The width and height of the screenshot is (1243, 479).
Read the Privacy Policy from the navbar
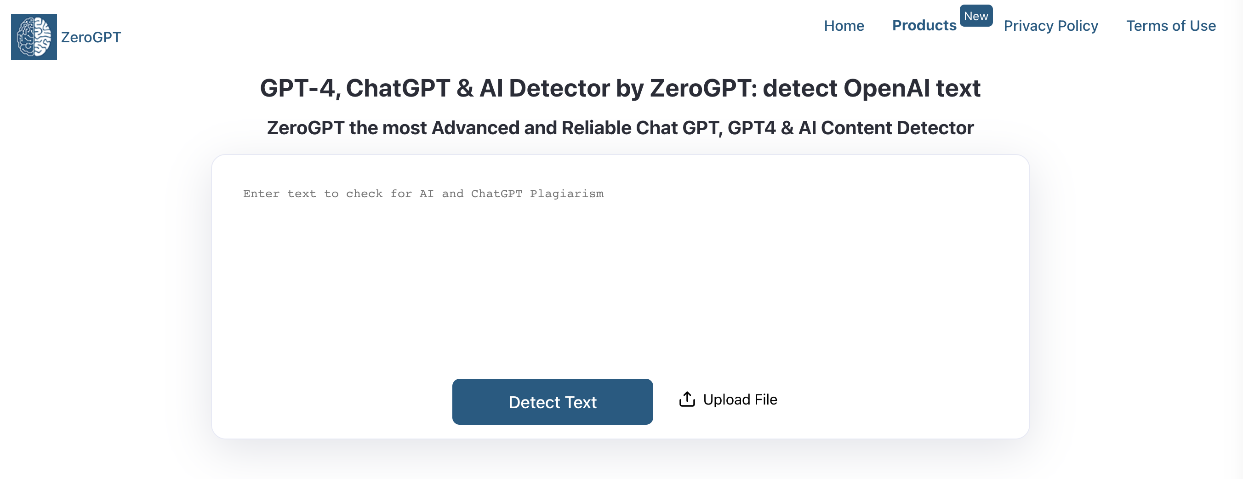1050,26
